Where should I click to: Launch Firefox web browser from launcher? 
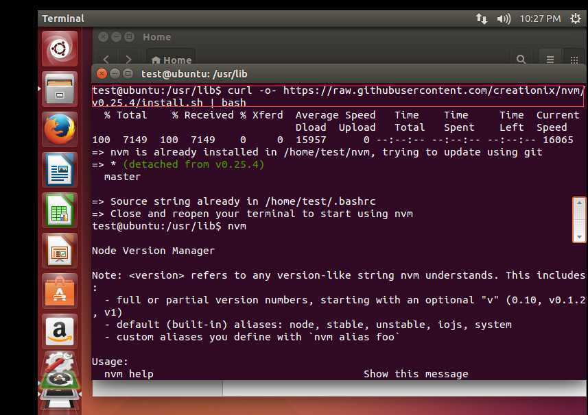pos(60,129)
